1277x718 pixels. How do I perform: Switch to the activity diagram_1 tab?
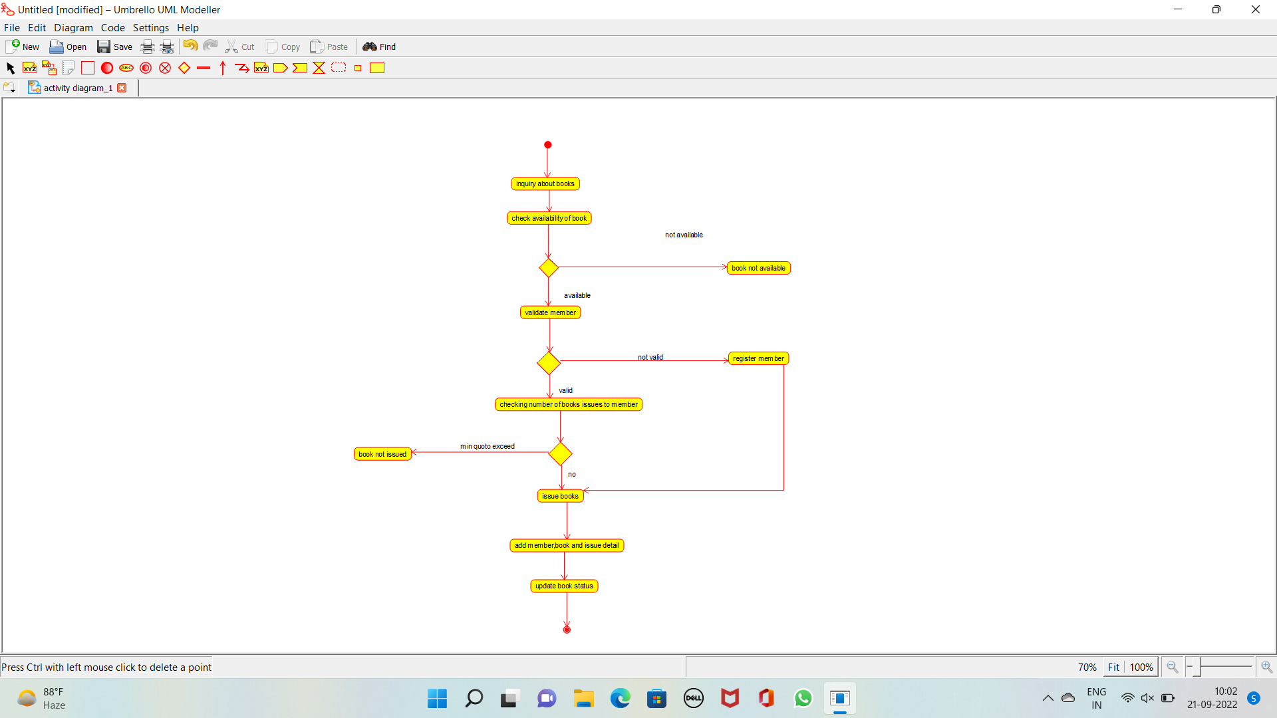(x=78, y=88)
